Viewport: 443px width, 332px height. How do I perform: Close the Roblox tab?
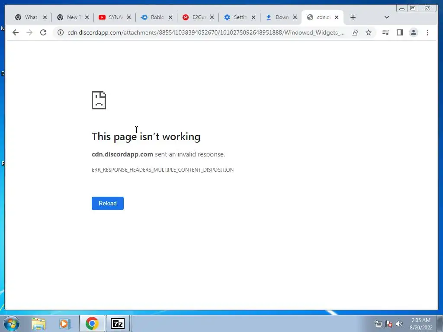point(170,17)
